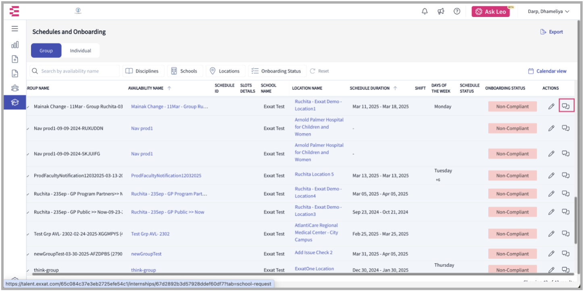Open comments for the Mainak Change row
The image size is (585, 292).
[x=566, y=106]
